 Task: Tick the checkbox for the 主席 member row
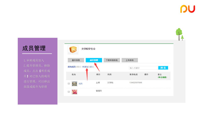coord(69,83)
